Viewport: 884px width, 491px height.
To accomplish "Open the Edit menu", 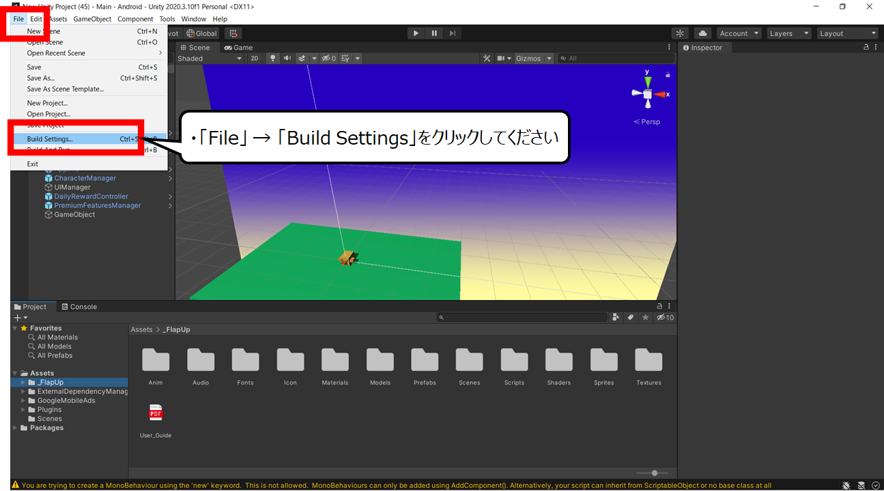I will (x=35, y=19).
